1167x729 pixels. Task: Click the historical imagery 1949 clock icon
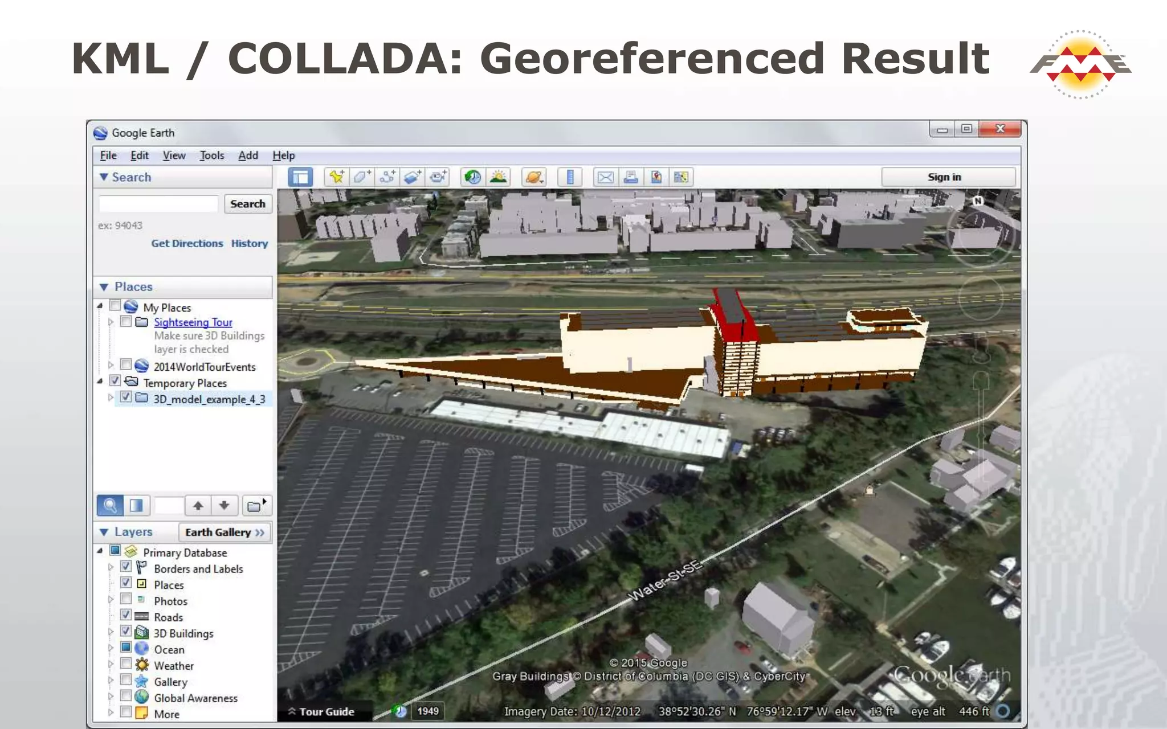401,711
